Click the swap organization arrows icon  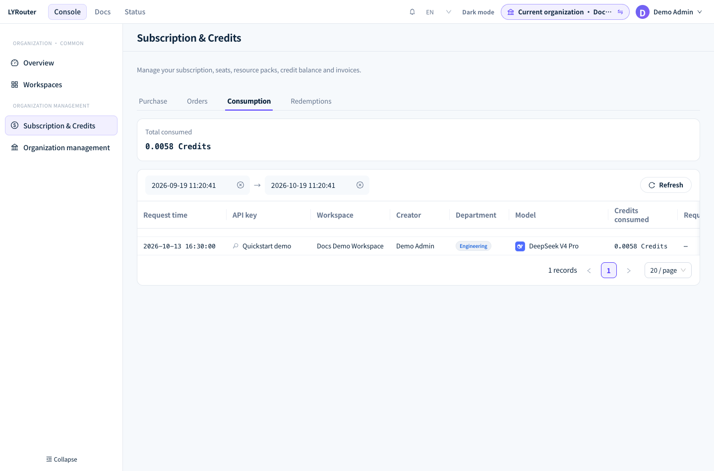620,12
